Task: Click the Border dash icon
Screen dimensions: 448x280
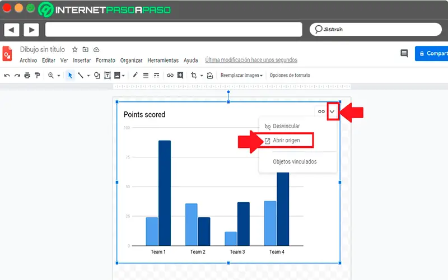Action: [x=157, y=76]
